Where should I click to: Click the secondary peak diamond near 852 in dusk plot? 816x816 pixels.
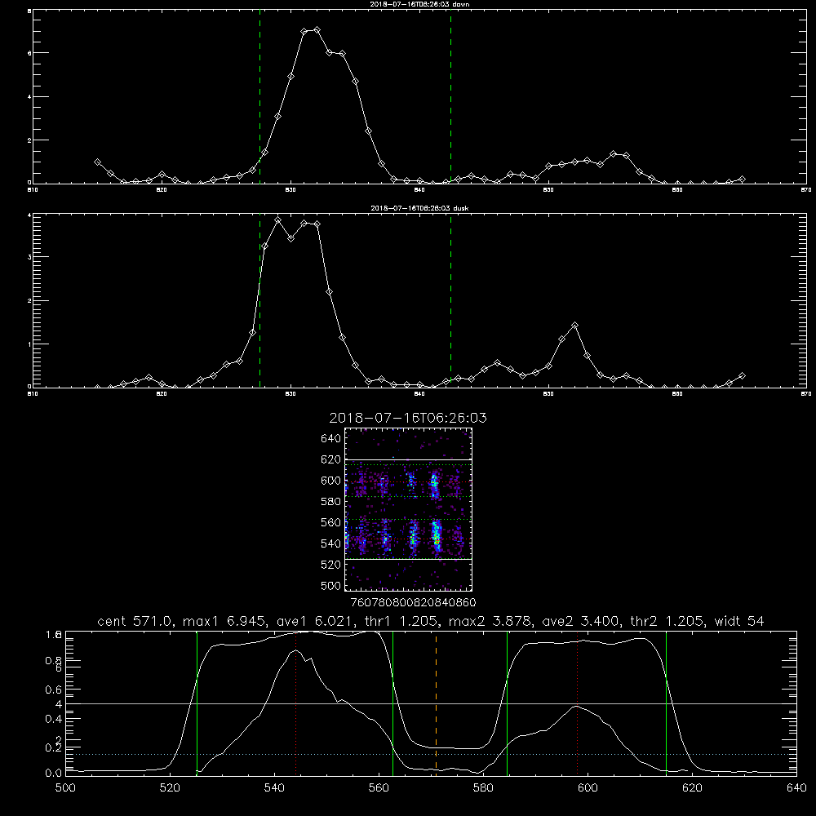[574, 326]
